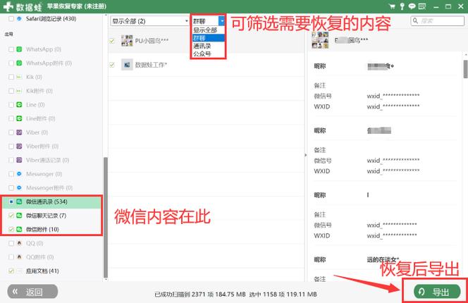Select the 微信聊天记录 (7) category row
Image resolution: width=468 pixels, height=303 pixels.
51,216
